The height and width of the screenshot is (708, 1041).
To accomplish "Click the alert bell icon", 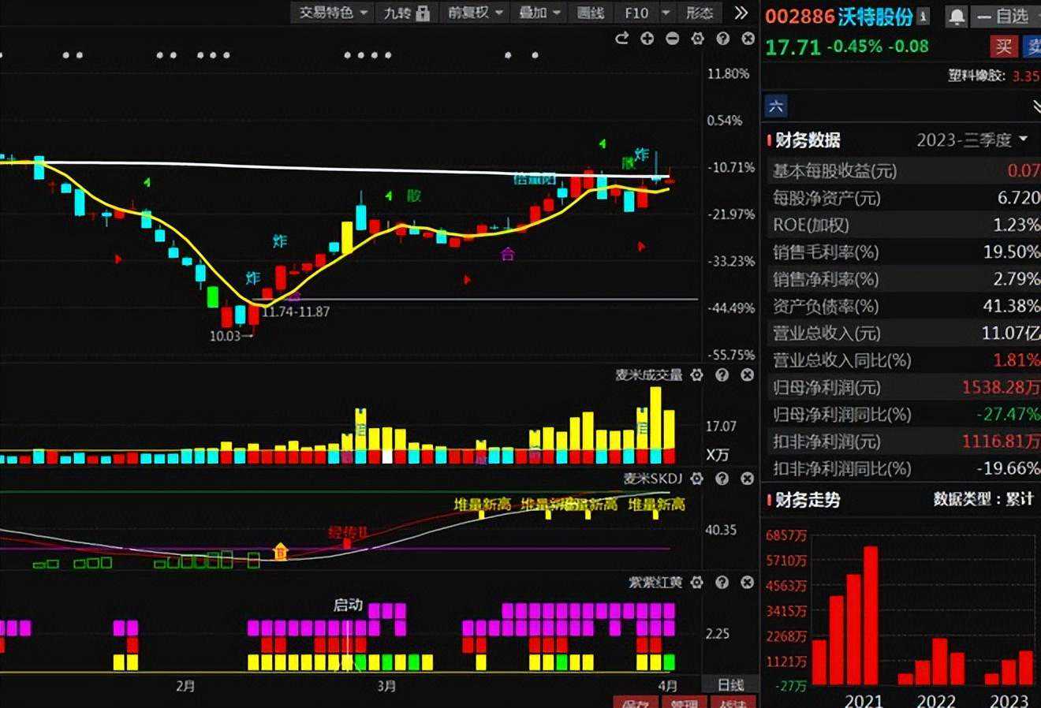I will tap(957, 17).
